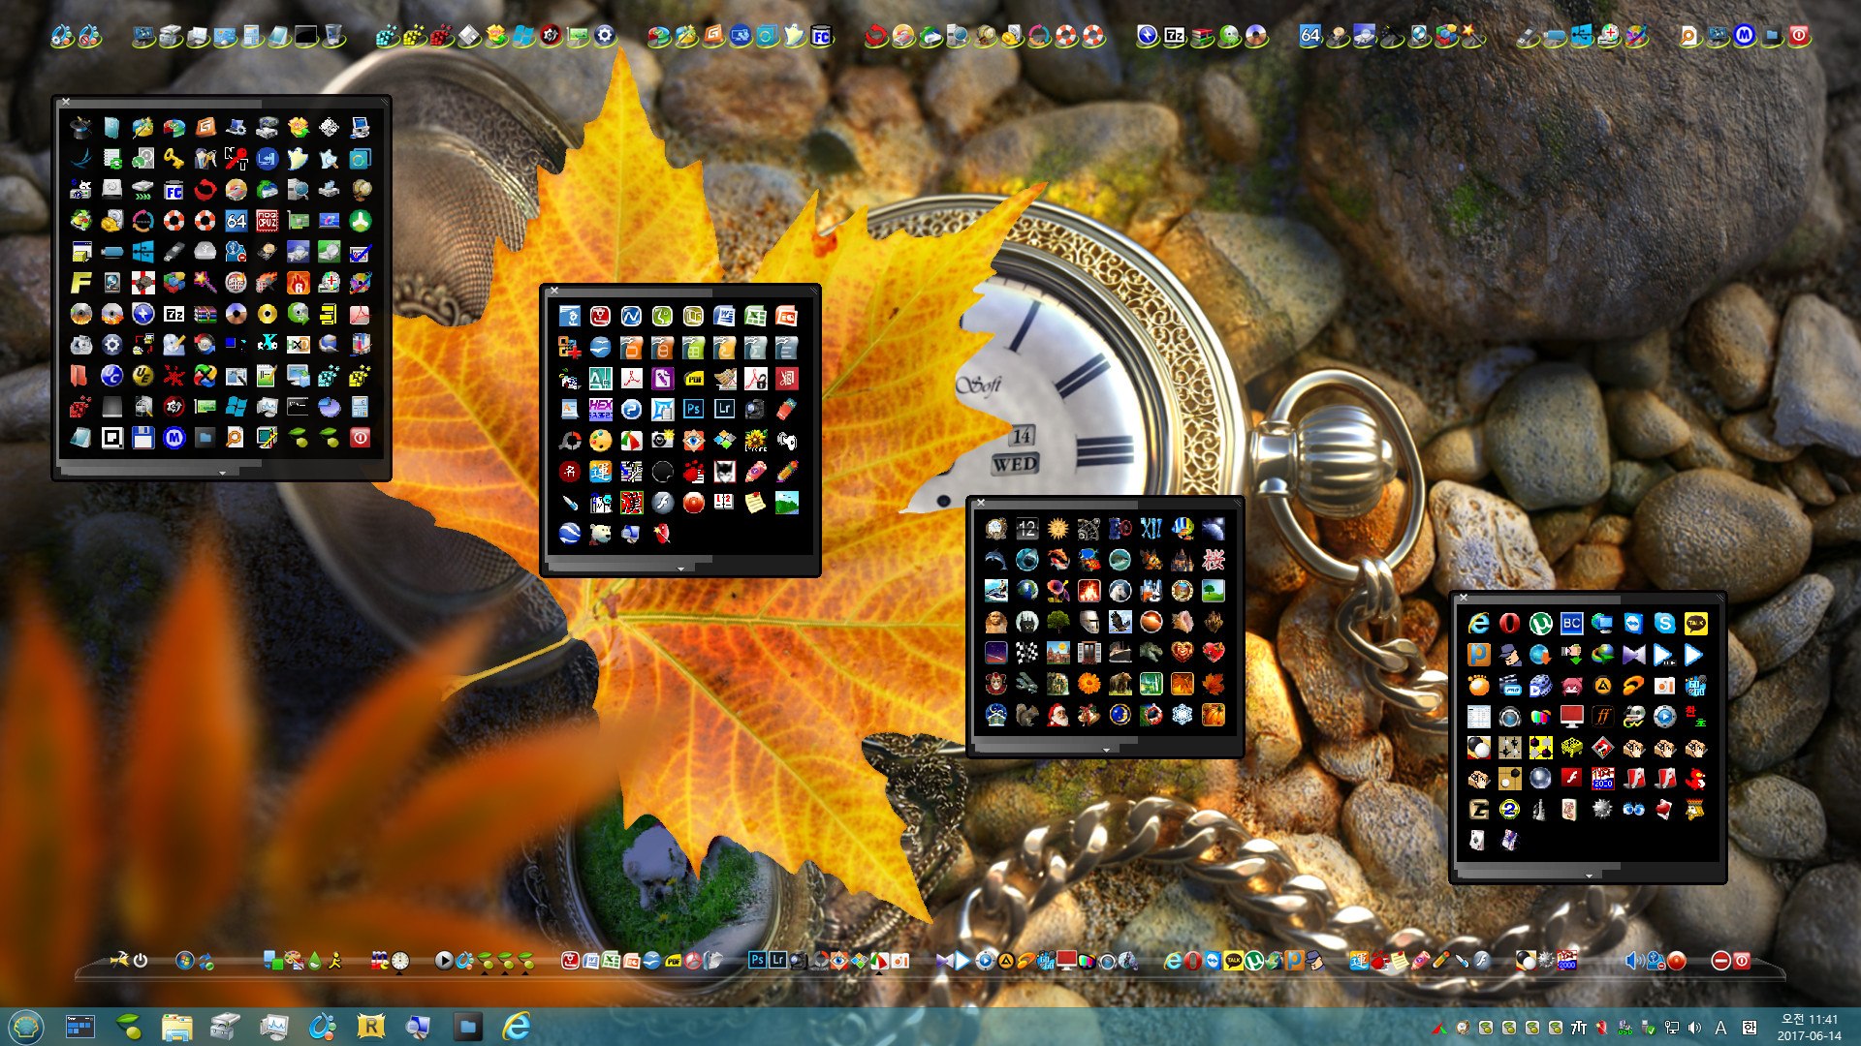Open the red monitor icon
Image resolution: width=1861 pixels, height=1046 pixels.
click(x=1571, y=717)
